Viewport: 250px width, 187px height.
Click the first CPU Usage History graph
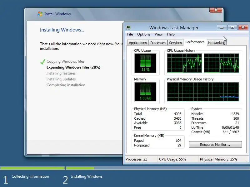click(x=184, y=63)
